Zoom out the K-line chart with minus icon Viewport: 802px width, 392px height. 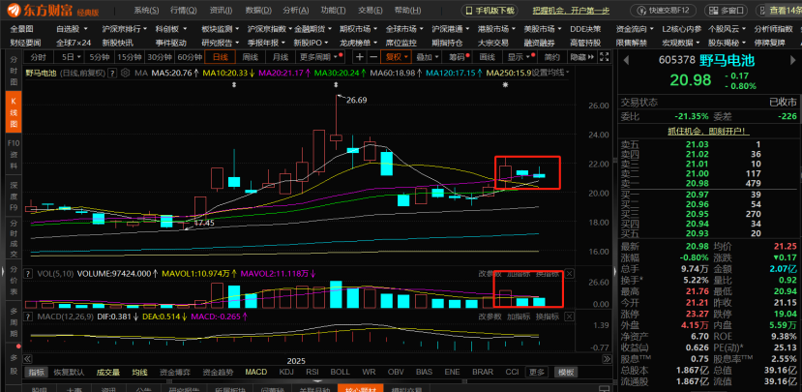(373, 57)
